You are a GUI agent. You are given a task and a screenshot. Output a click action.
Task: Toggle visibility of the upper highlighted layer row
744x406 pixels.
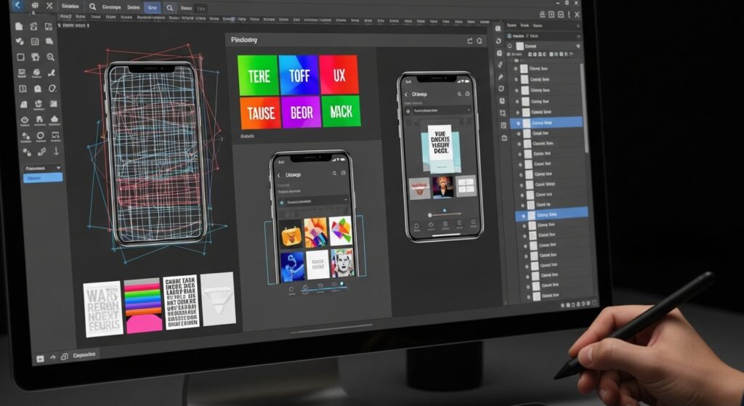click(517, 123)
